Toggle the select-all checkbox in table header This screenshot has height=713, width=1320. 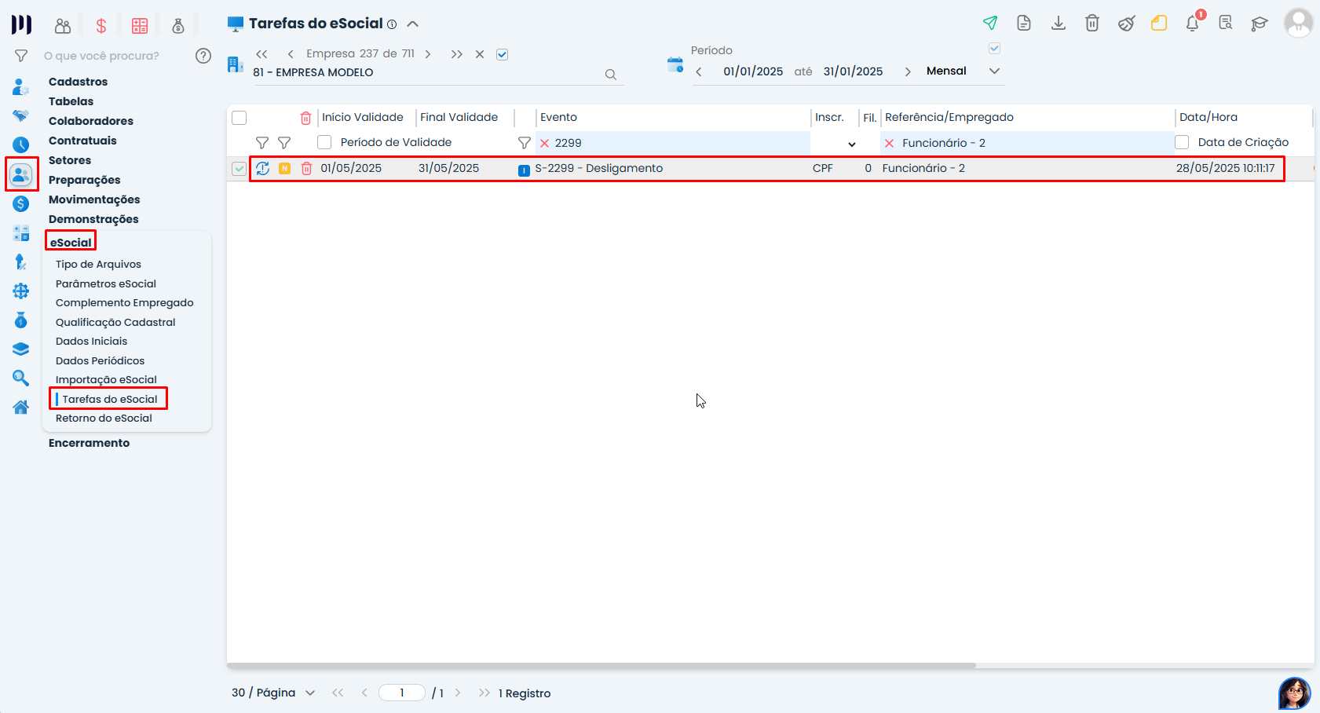click(x=240, y=118)
